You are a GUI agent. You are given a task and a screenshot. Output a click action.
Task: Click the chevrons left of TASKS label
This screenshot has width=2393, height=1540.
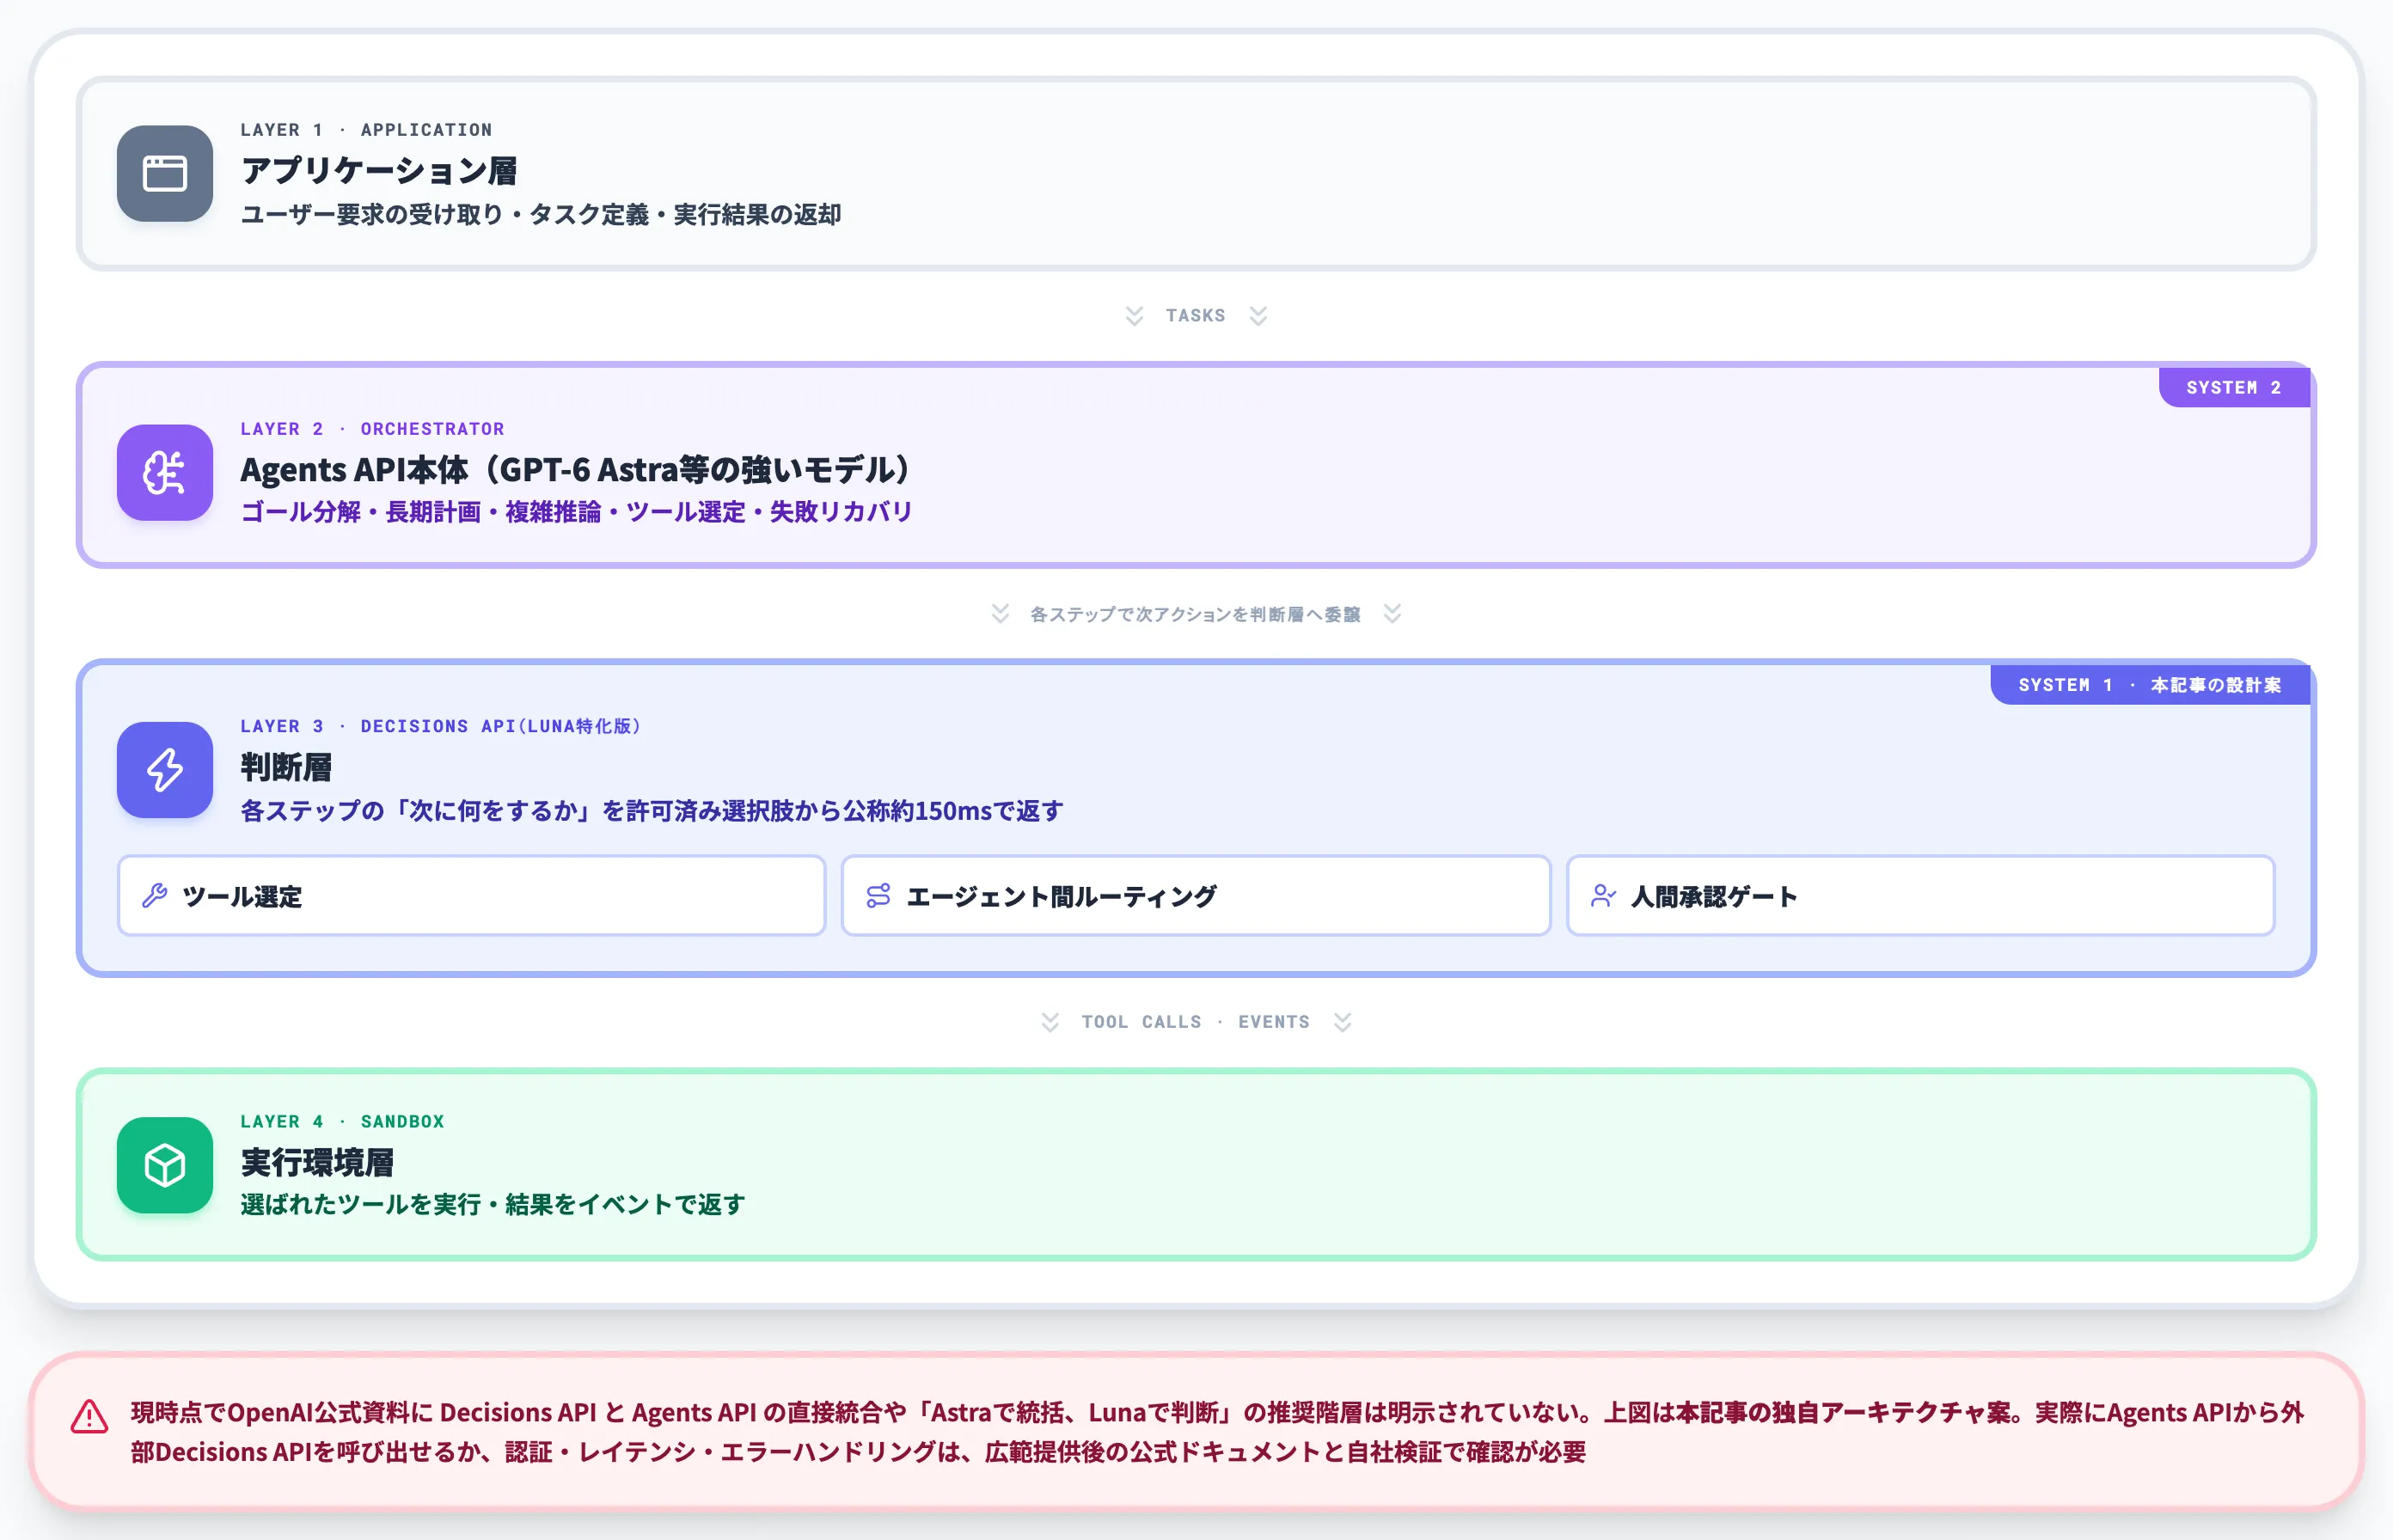(x=1134, y=316)
